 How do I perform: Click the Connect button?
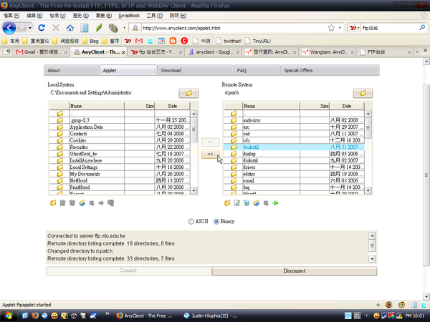[x=128, y=270]
